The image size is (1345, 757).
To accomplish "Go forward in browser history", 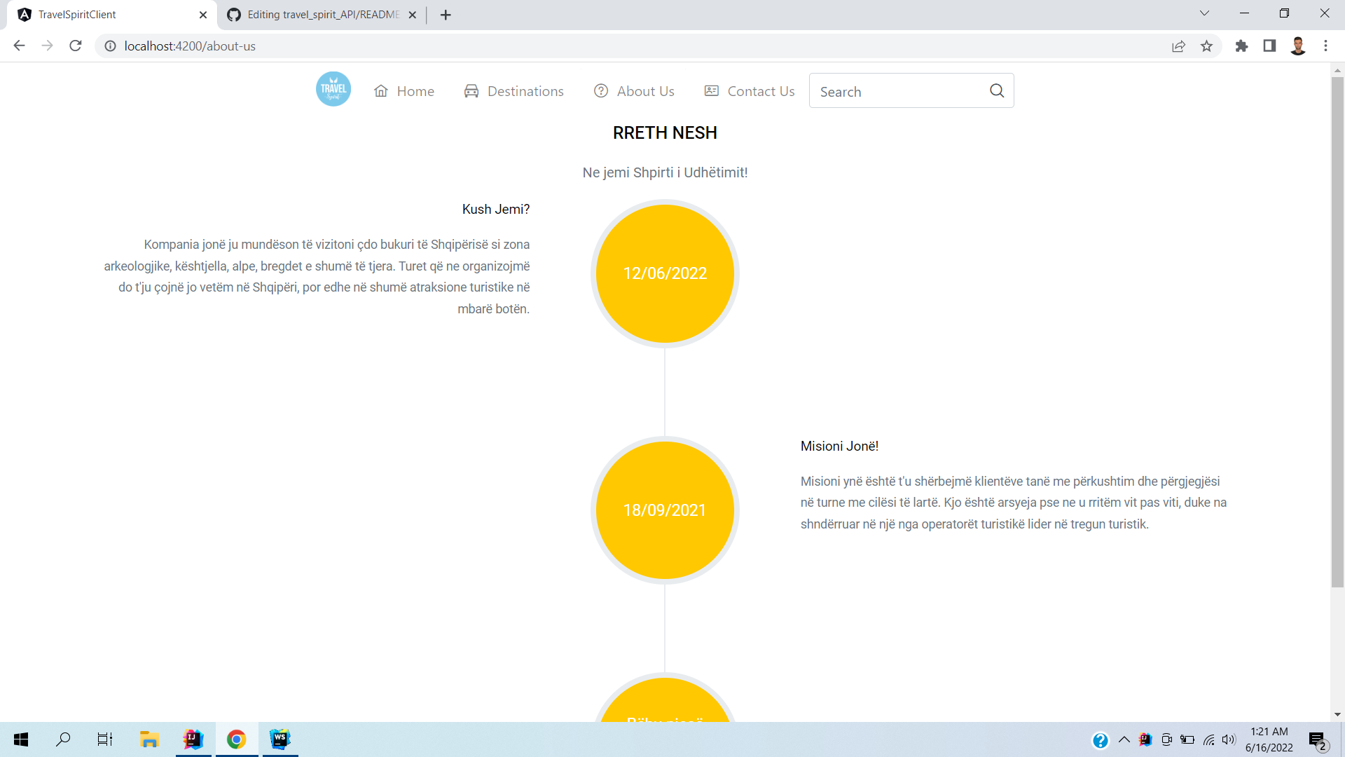I will tap(47, 46).
